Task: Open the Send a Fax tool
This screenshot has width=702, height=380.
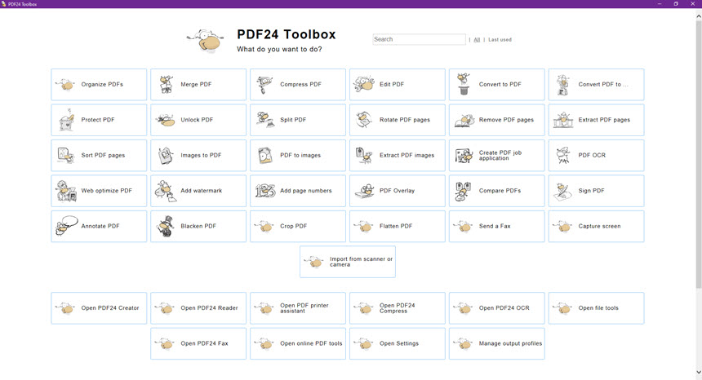Action: (496, 226)
